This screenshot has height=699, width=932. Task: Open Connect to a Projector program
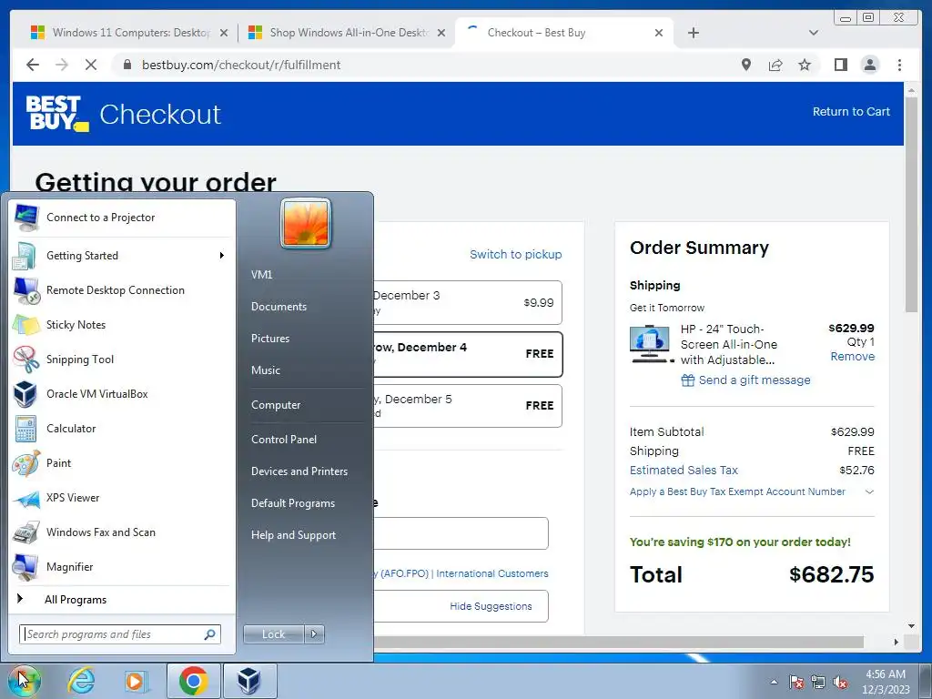(x=121, y=218)
